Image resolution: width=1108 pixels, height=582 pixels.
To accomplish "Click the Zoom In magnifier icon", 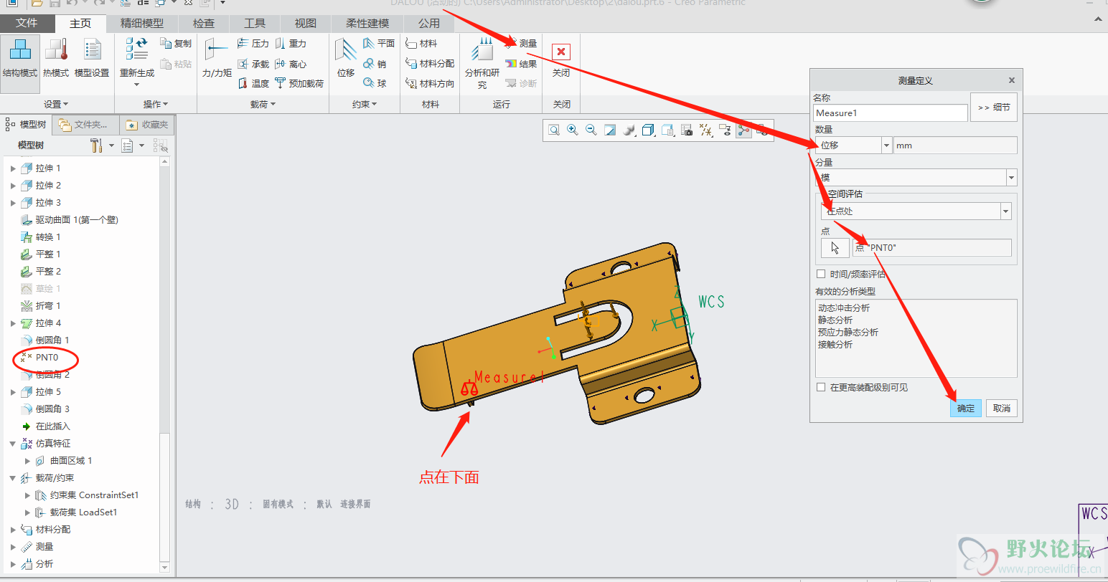I will coord(573,130).
